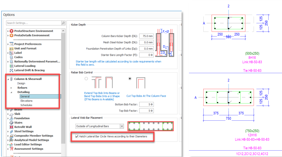
Task: Click the ProtaStructure Environment icon
Action: tap(11, 31)
